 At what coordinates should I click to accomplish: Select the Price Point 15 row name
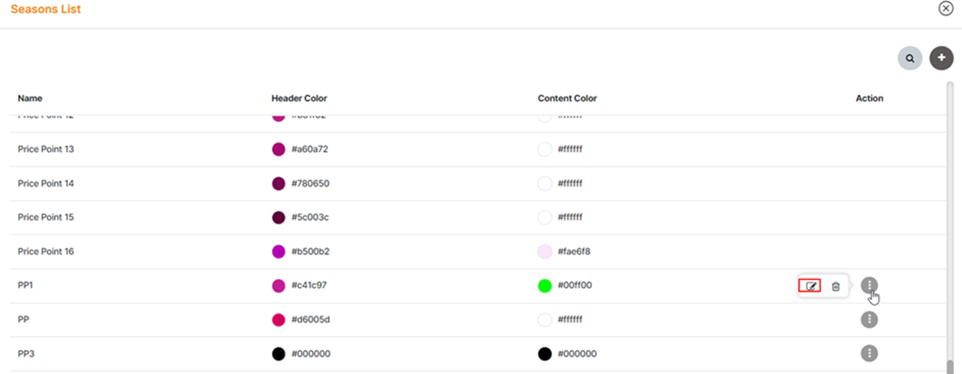click(46, 217)
